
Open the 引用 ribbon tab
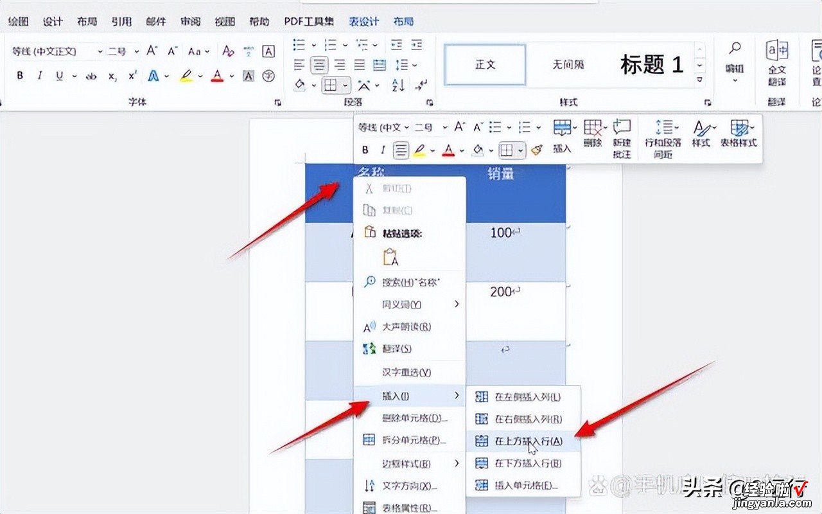tap(121, 21)
